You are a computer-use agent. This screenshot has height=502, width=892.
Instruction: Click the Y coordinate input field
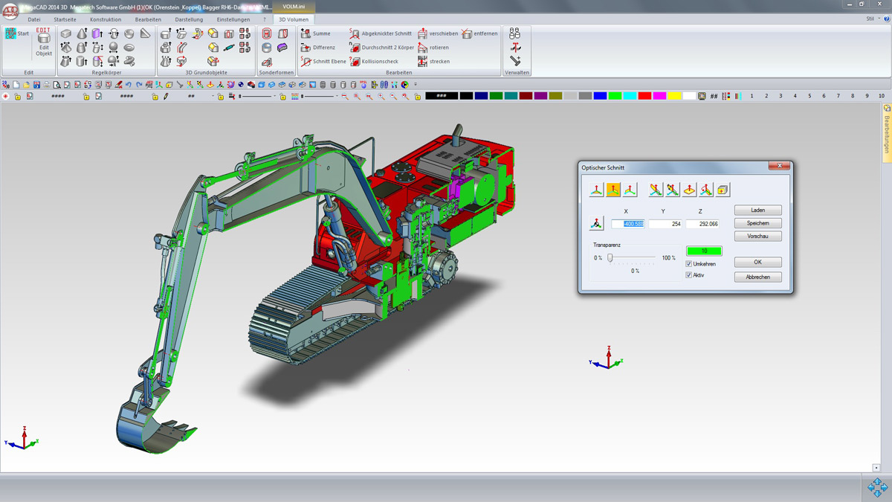coord(665,224)
